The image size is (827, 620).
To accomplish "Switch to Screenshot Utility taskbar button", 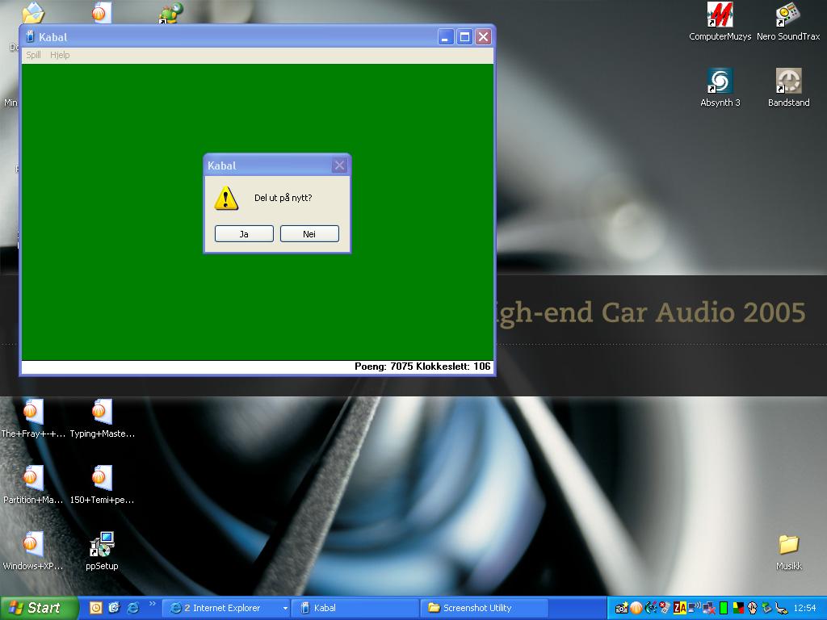I will point(485,608).
